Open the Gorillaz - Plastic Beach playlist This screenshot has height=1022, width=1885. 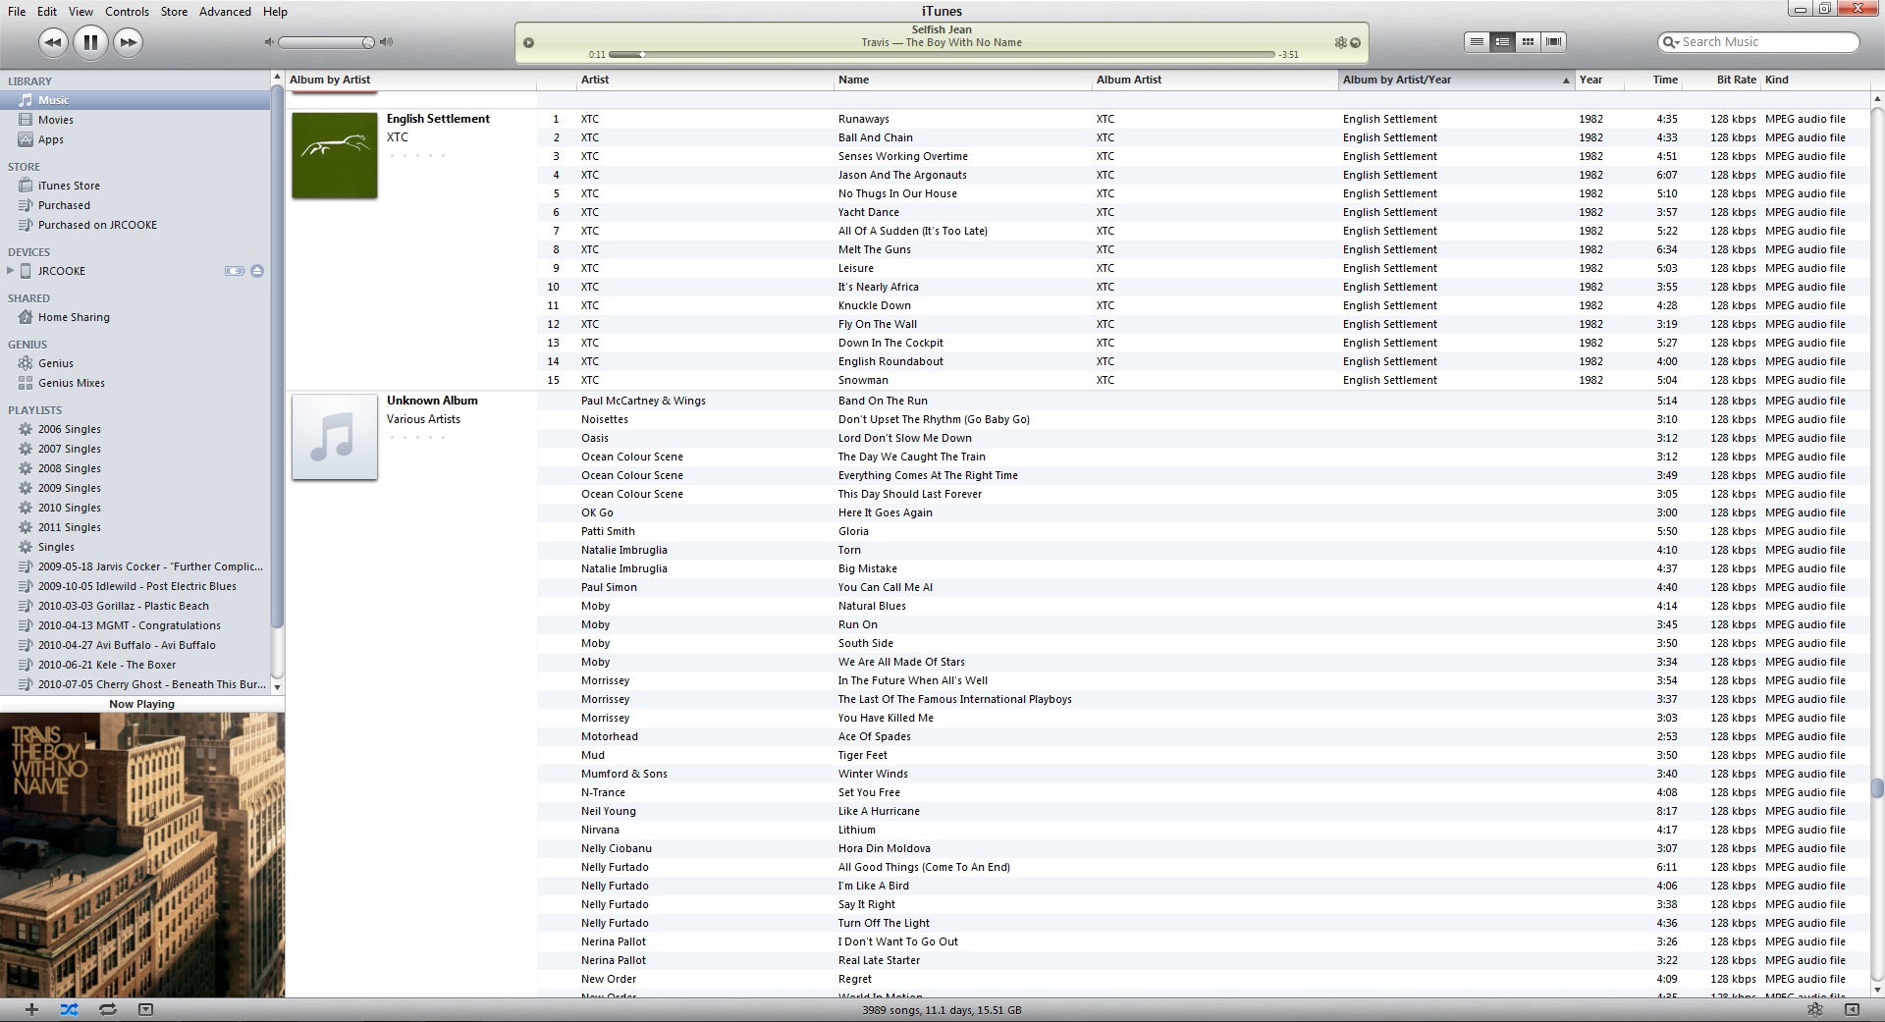click(x=135, y=606)
